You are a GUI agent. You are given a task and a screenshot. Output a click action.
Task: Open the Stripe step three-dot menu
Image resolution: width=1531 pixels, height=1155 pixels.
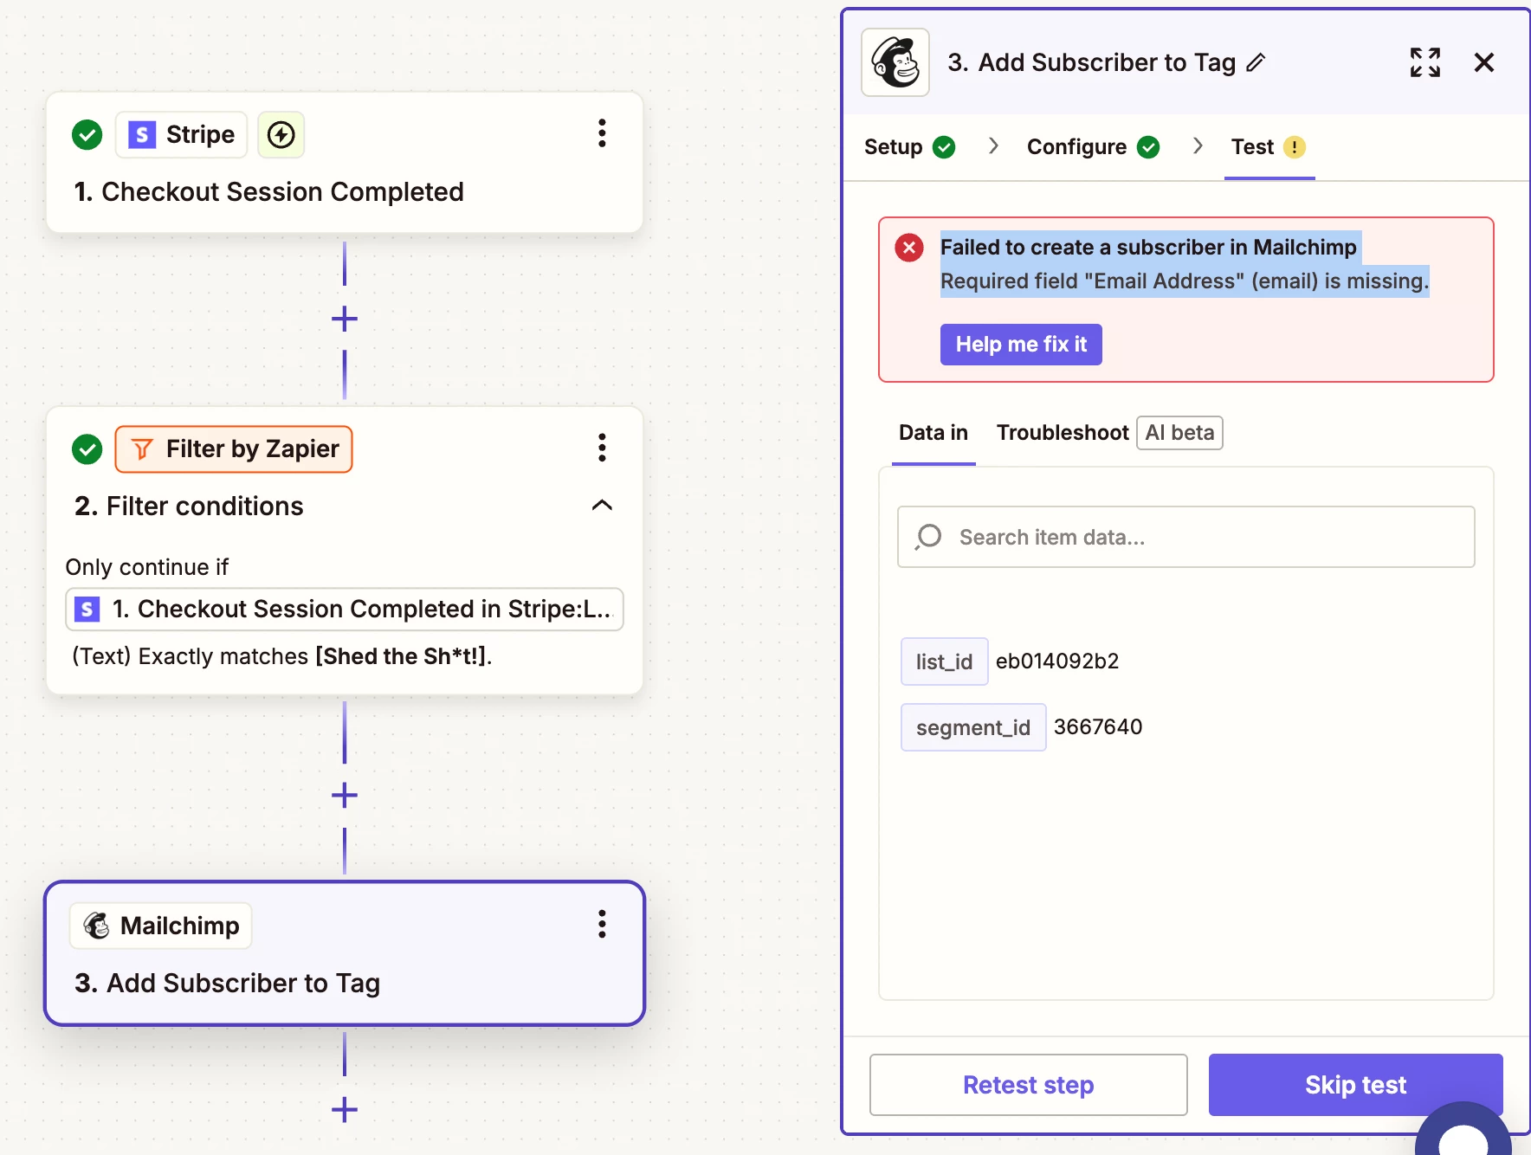(602, 133)
